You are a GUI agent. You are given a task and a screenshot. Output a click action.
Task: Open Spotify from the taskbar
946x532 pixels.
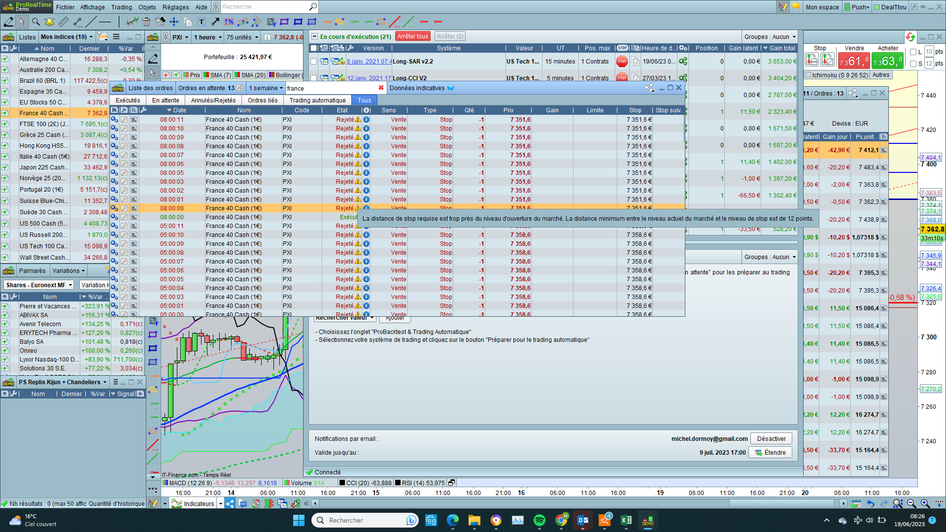point(540,520)
